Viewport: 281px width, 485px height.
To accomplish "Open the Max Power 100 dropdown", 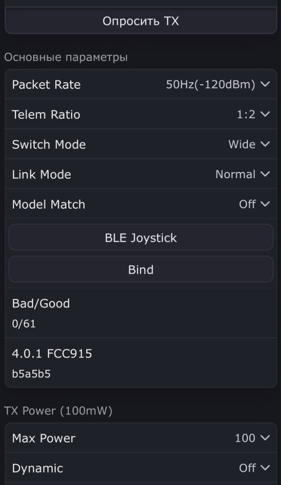I will click(x=140, y=438).
